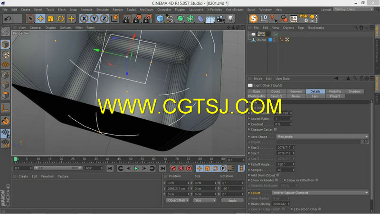The width and height of the screenshot is (380, 214).
Task: Play the animation forward
Action: click(x=136, y=169)
